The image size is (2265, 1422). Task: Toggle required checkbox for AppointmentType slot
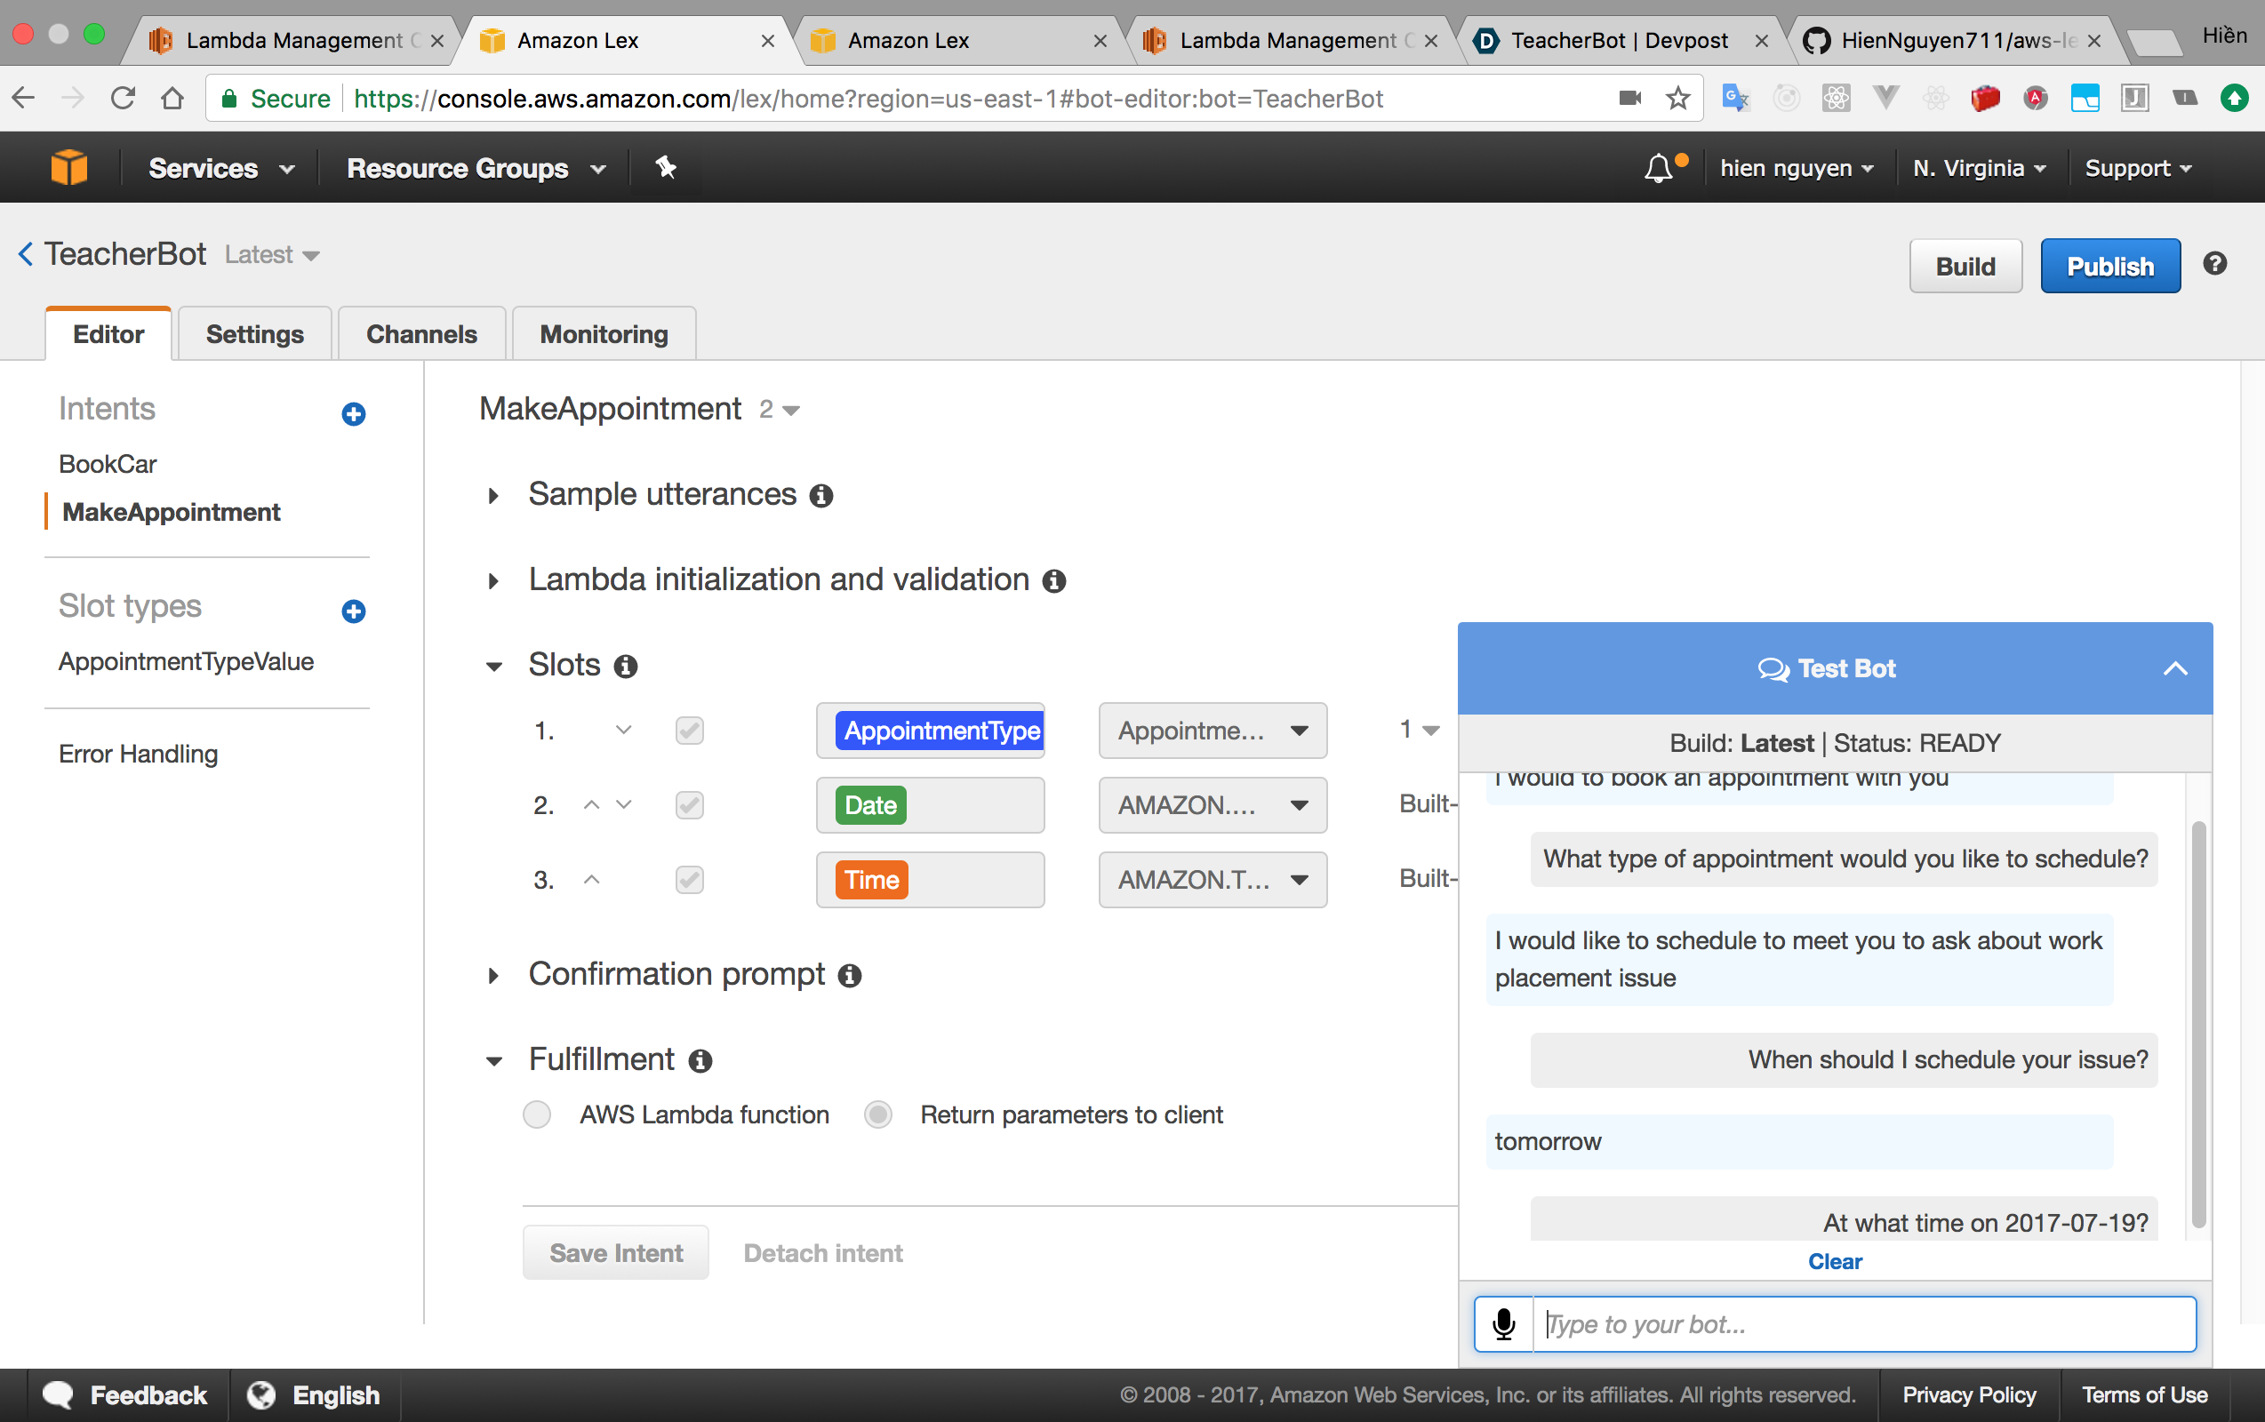(690, 730)
